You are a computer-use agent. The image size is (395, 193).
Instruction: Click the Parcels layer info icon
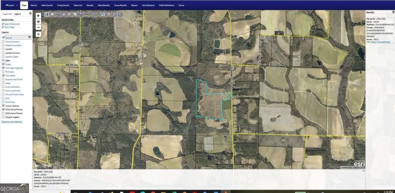29,37
